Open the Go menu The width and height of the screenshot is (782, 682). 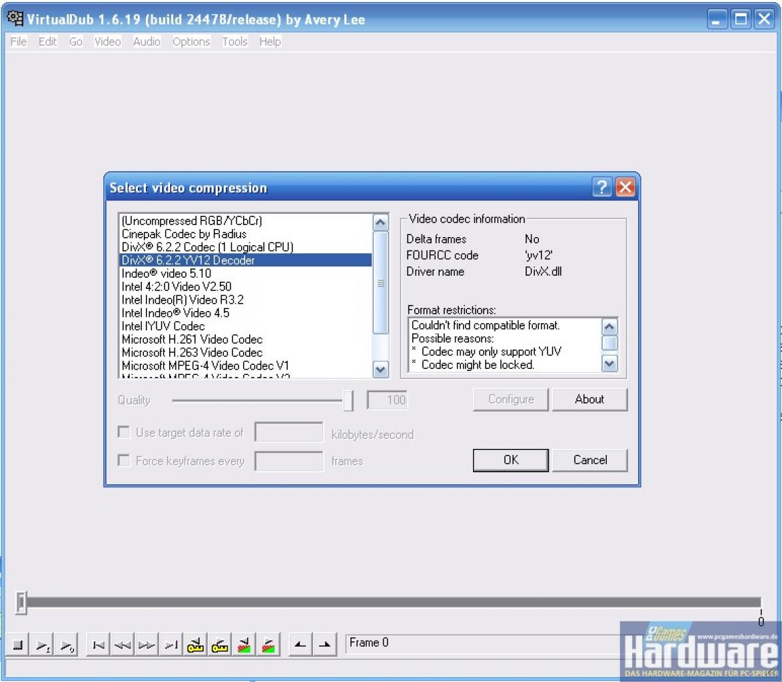click(76, 41)
